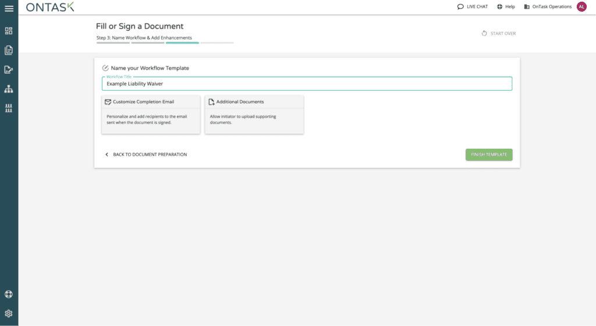Click 'Fill or Sign a Document' heading
Screen dimensions: 596x326
point(140,26)
